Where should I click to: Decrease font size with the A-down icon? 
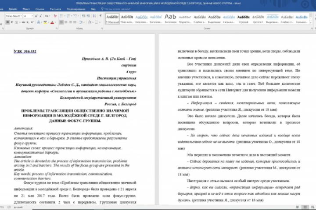click(x=41, y=16)
